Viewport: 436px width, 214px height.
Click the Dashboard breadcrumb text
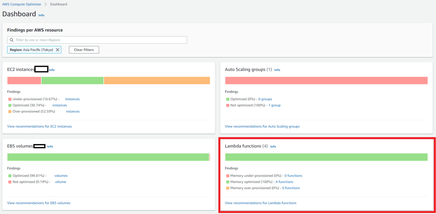coord(59,4)
